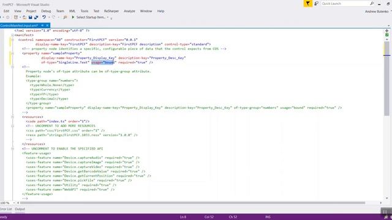392x220 pixels.
Task: Open the Error List tab
Action: (x=6, y=209)
